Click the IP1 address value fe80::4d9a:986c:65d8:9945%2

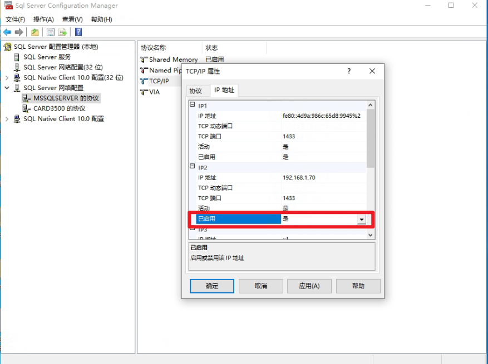(322, 116)
